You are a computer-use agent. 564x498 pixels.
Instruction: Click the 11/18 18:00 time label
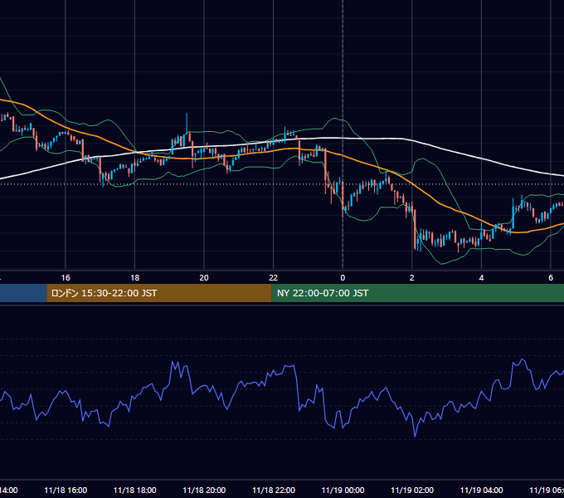pyautogui.click(x=135, y=490)
